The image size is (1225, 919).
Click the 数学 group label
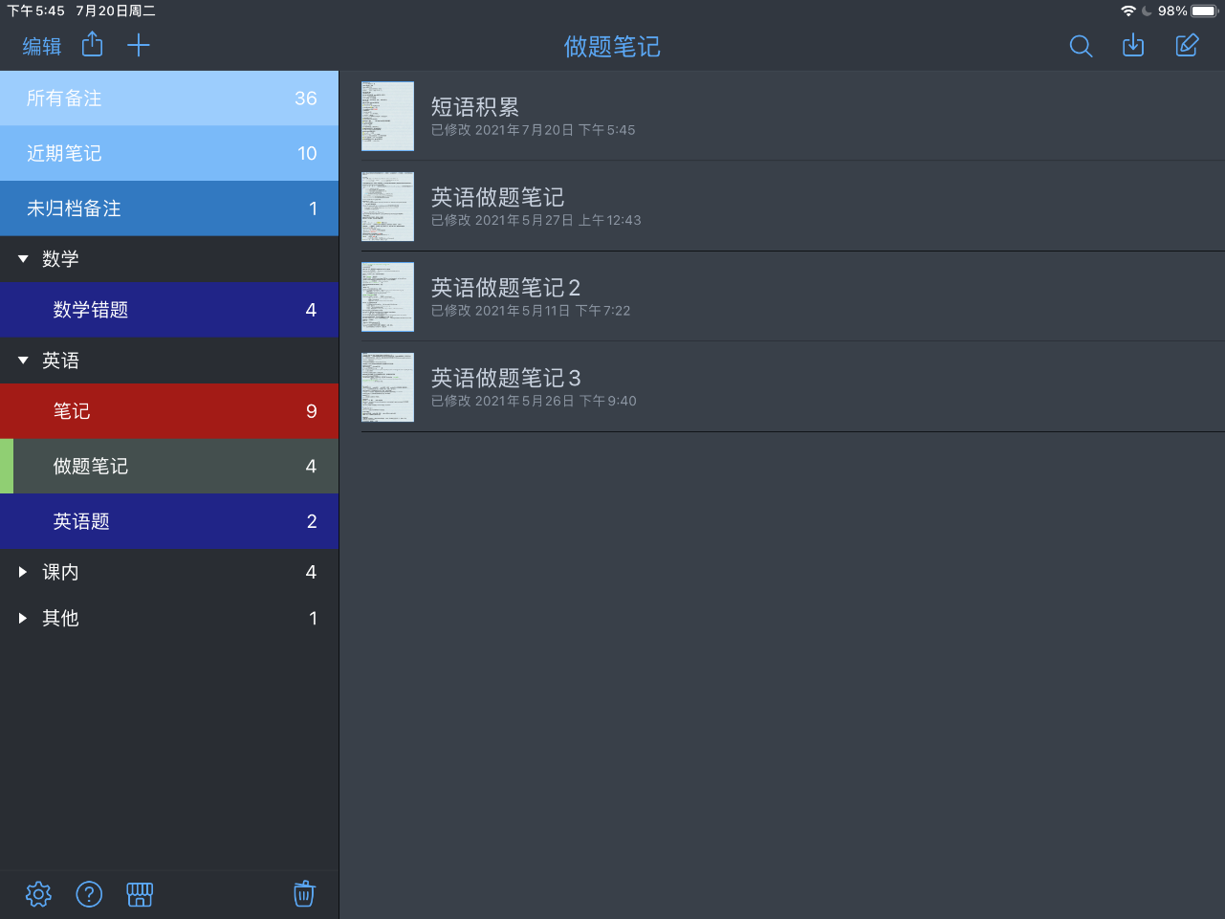[x=60, y=259]
